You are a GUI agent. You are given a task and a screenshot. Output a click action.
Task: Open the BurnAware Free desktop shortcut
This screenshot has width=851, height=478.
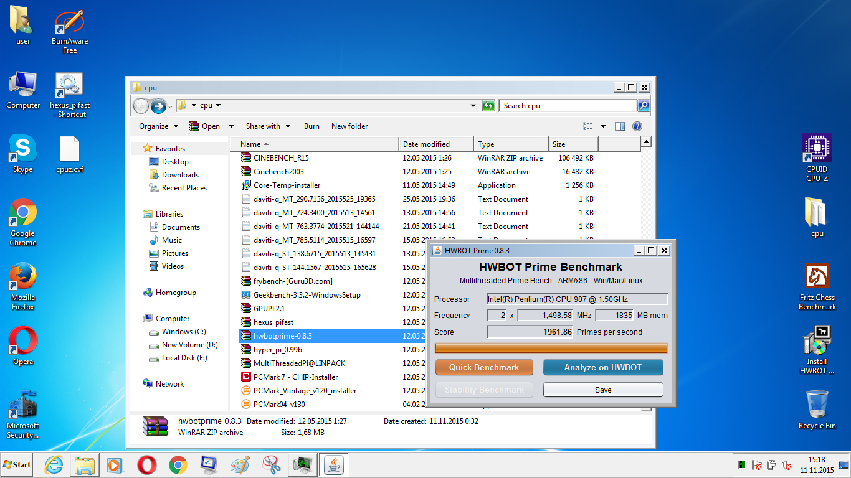[69, 31]
